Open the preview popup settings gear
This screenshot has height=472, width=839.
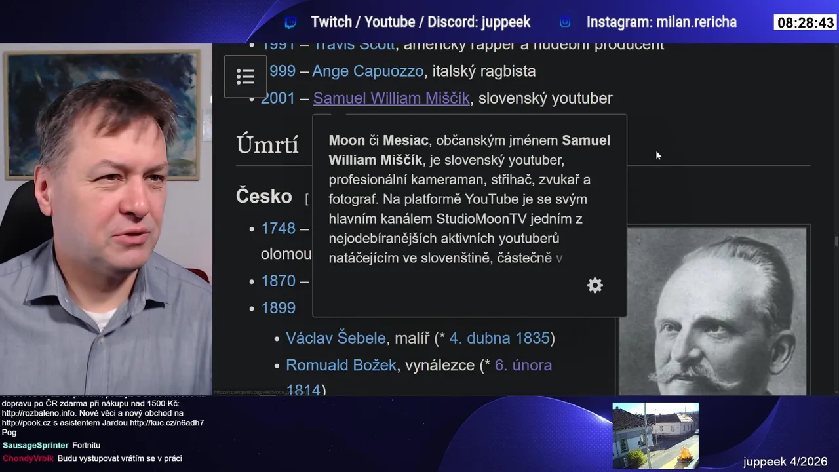point(595,285)
